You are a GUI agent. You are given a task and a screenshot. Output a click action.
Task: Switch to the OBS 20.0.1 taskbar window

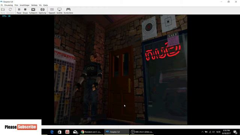pos(142,132)
